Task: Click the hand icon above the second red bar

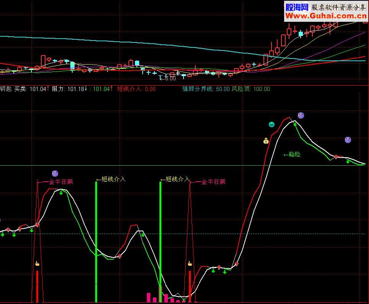Action: 190,263
